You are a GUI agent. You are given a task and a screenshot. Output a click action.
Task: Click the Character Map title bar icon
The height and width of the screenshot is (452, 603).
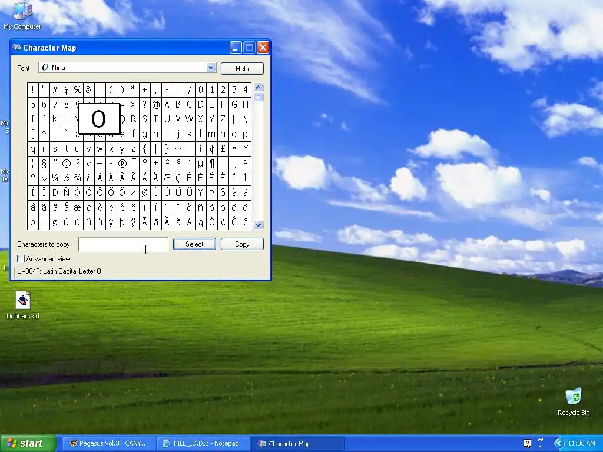point(16,47)
